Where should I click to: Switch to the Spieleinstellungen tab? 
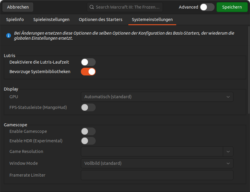(51, 20)
